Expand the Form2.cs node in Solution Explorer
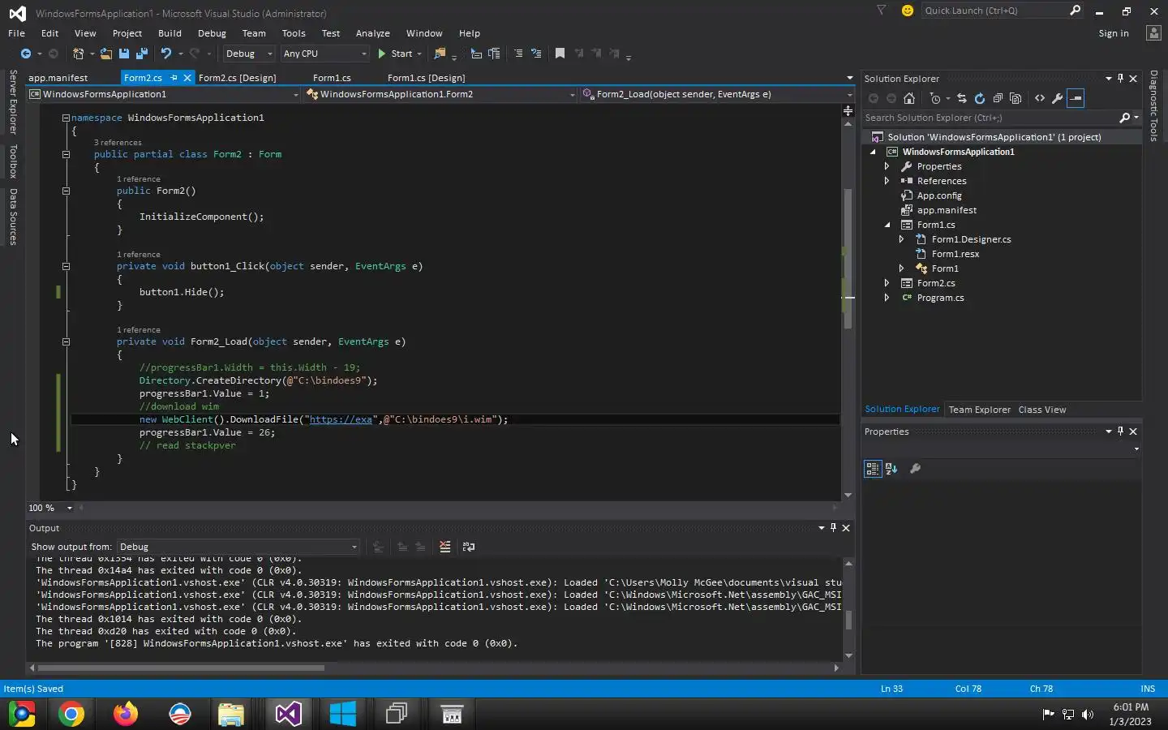This screenshot has width=1168, height=730. point(887,283)
